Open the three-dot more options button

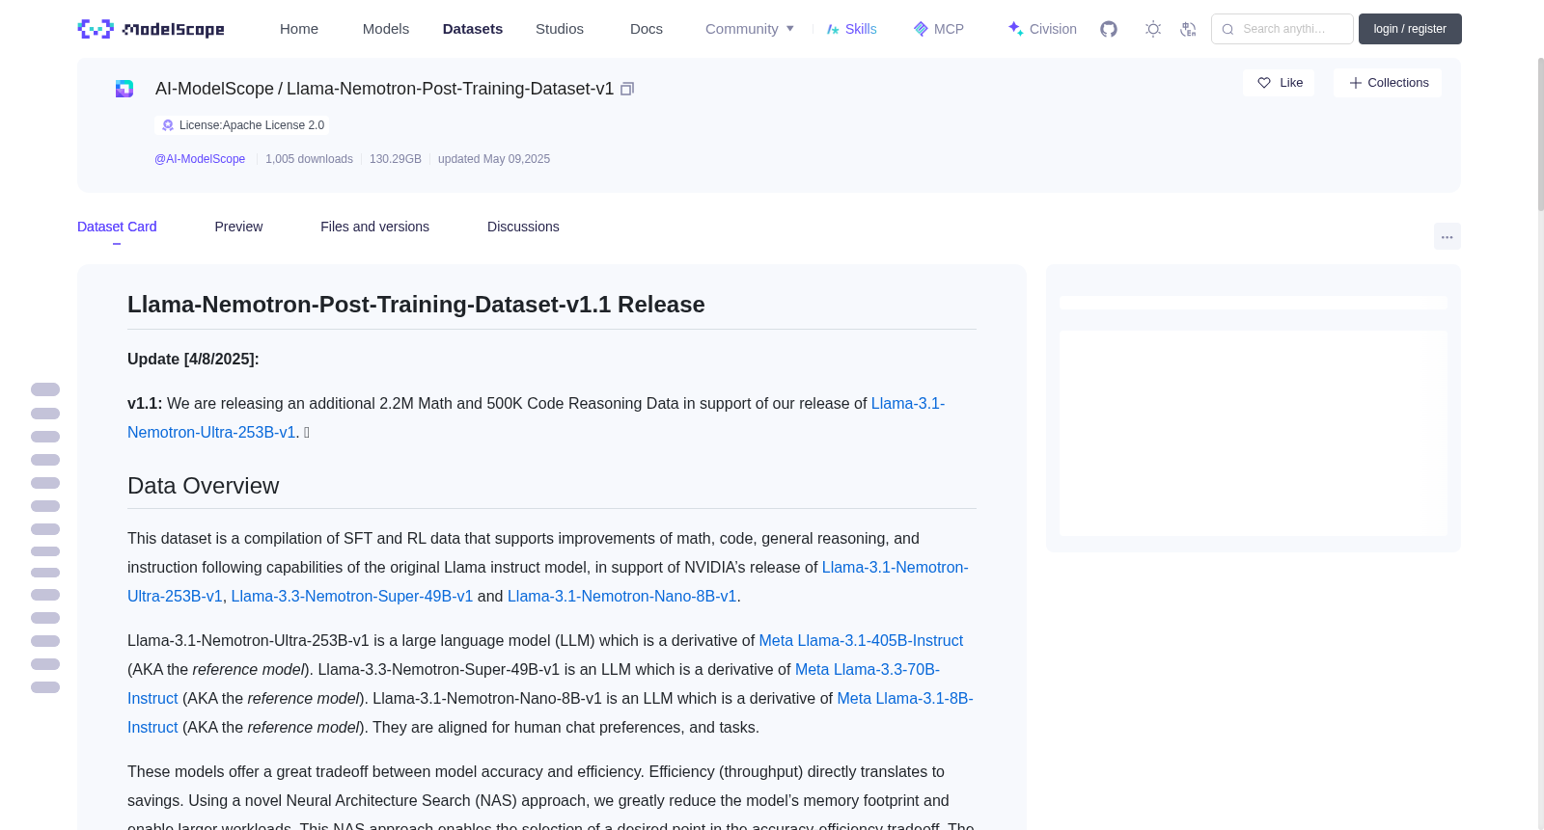[1447, 236]
